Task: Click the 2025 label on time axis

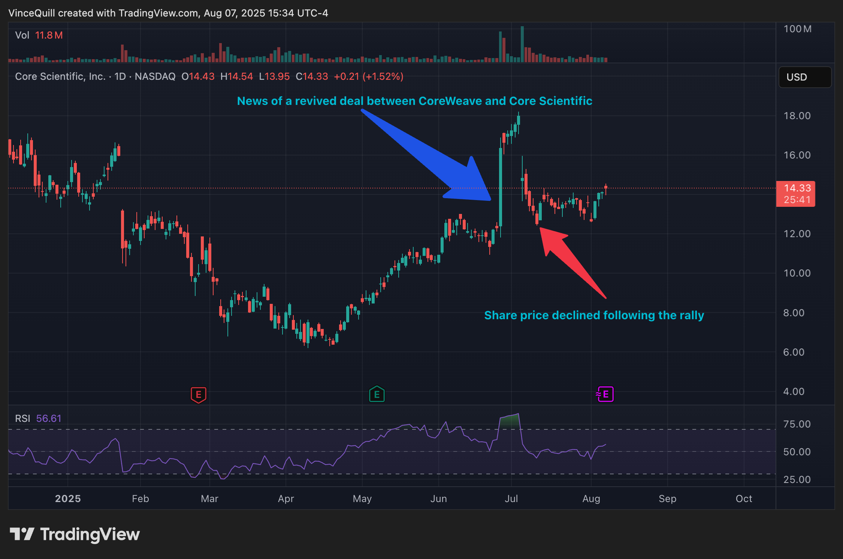Action: point(68,499)
